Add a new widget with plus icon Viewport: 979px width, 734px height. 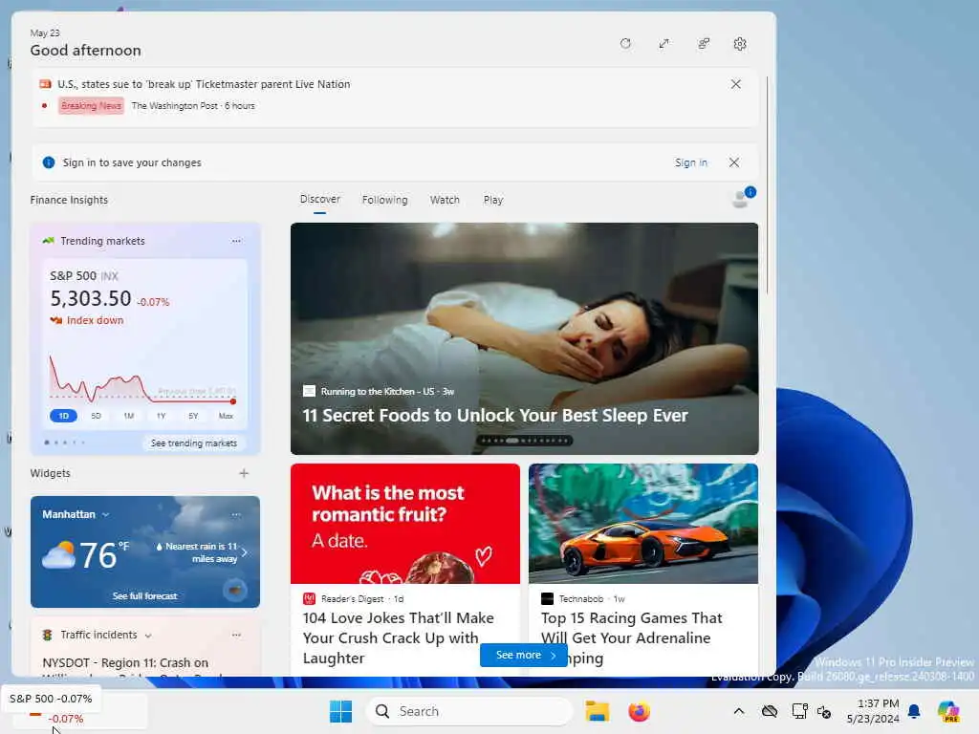click(x=244, y=473)
